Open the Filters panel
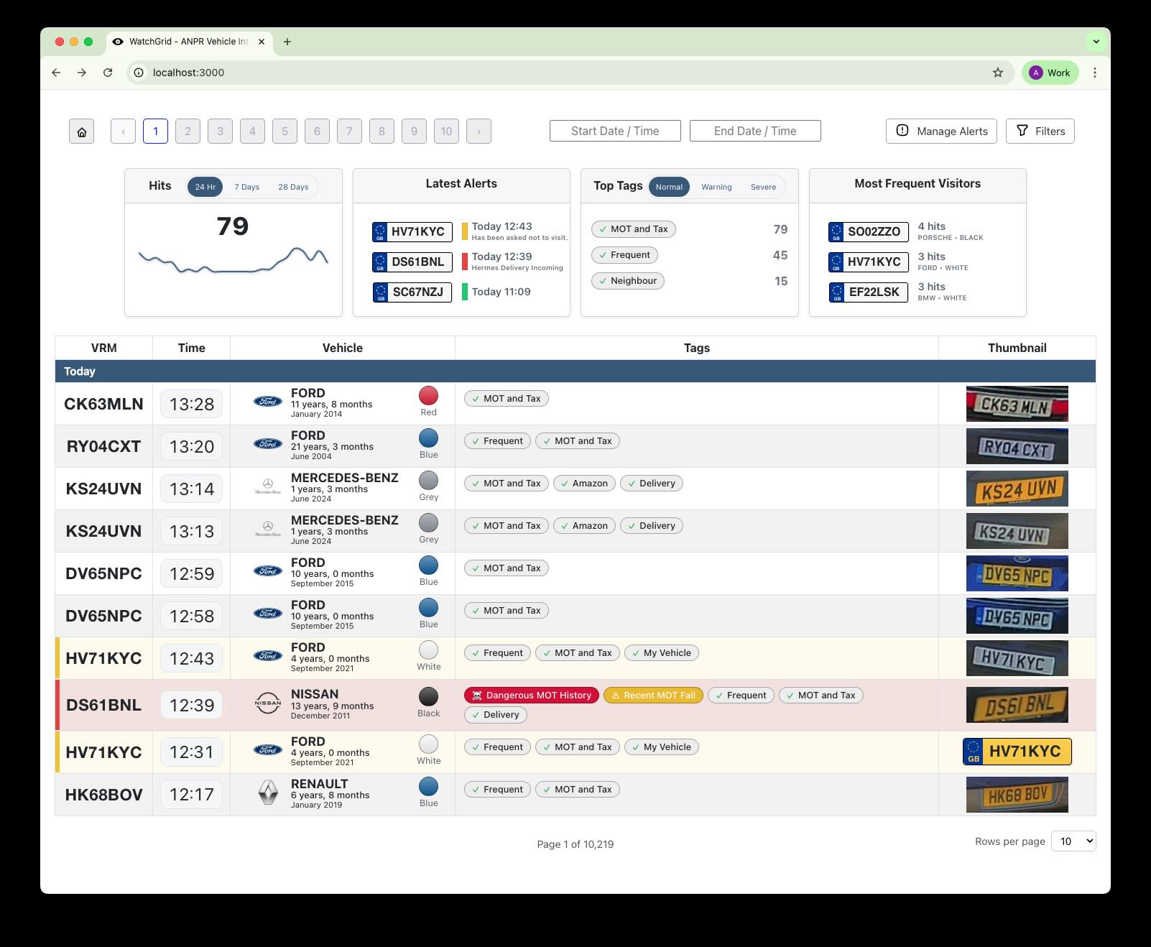 (1040, 131)
